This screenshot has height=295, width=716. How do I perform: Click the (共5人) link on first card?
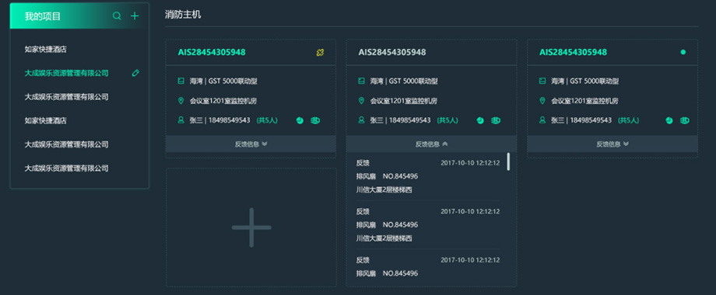(267, 120)
